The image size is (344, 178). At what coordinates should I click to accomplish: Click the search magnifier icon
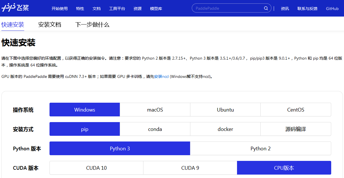[266, 8]
